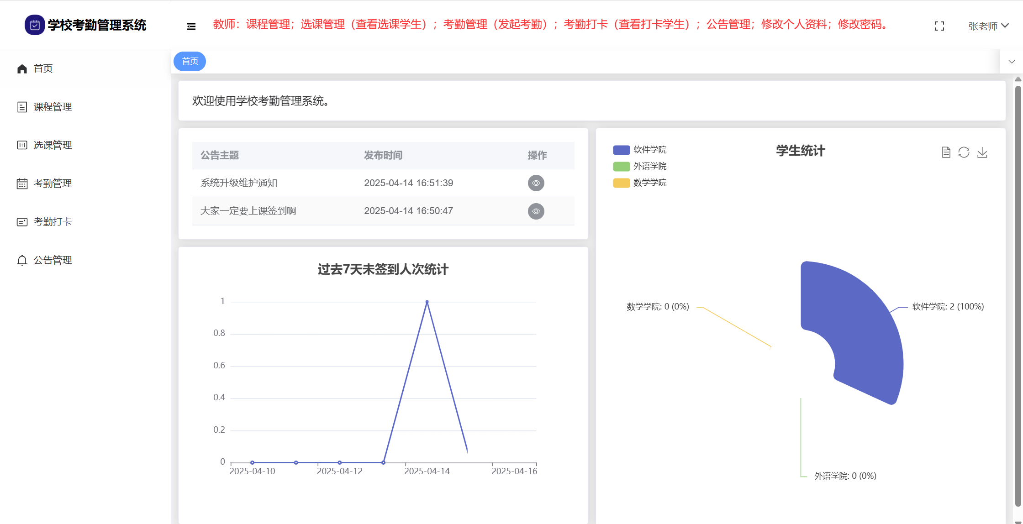
Task: Select the 首页 tab pill
Action: [190, 61]
